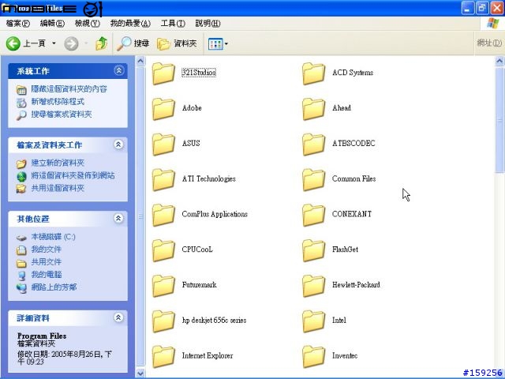Click the 'Futuremark' folder name text
505x379 pixels.
[x=199, y=285]
